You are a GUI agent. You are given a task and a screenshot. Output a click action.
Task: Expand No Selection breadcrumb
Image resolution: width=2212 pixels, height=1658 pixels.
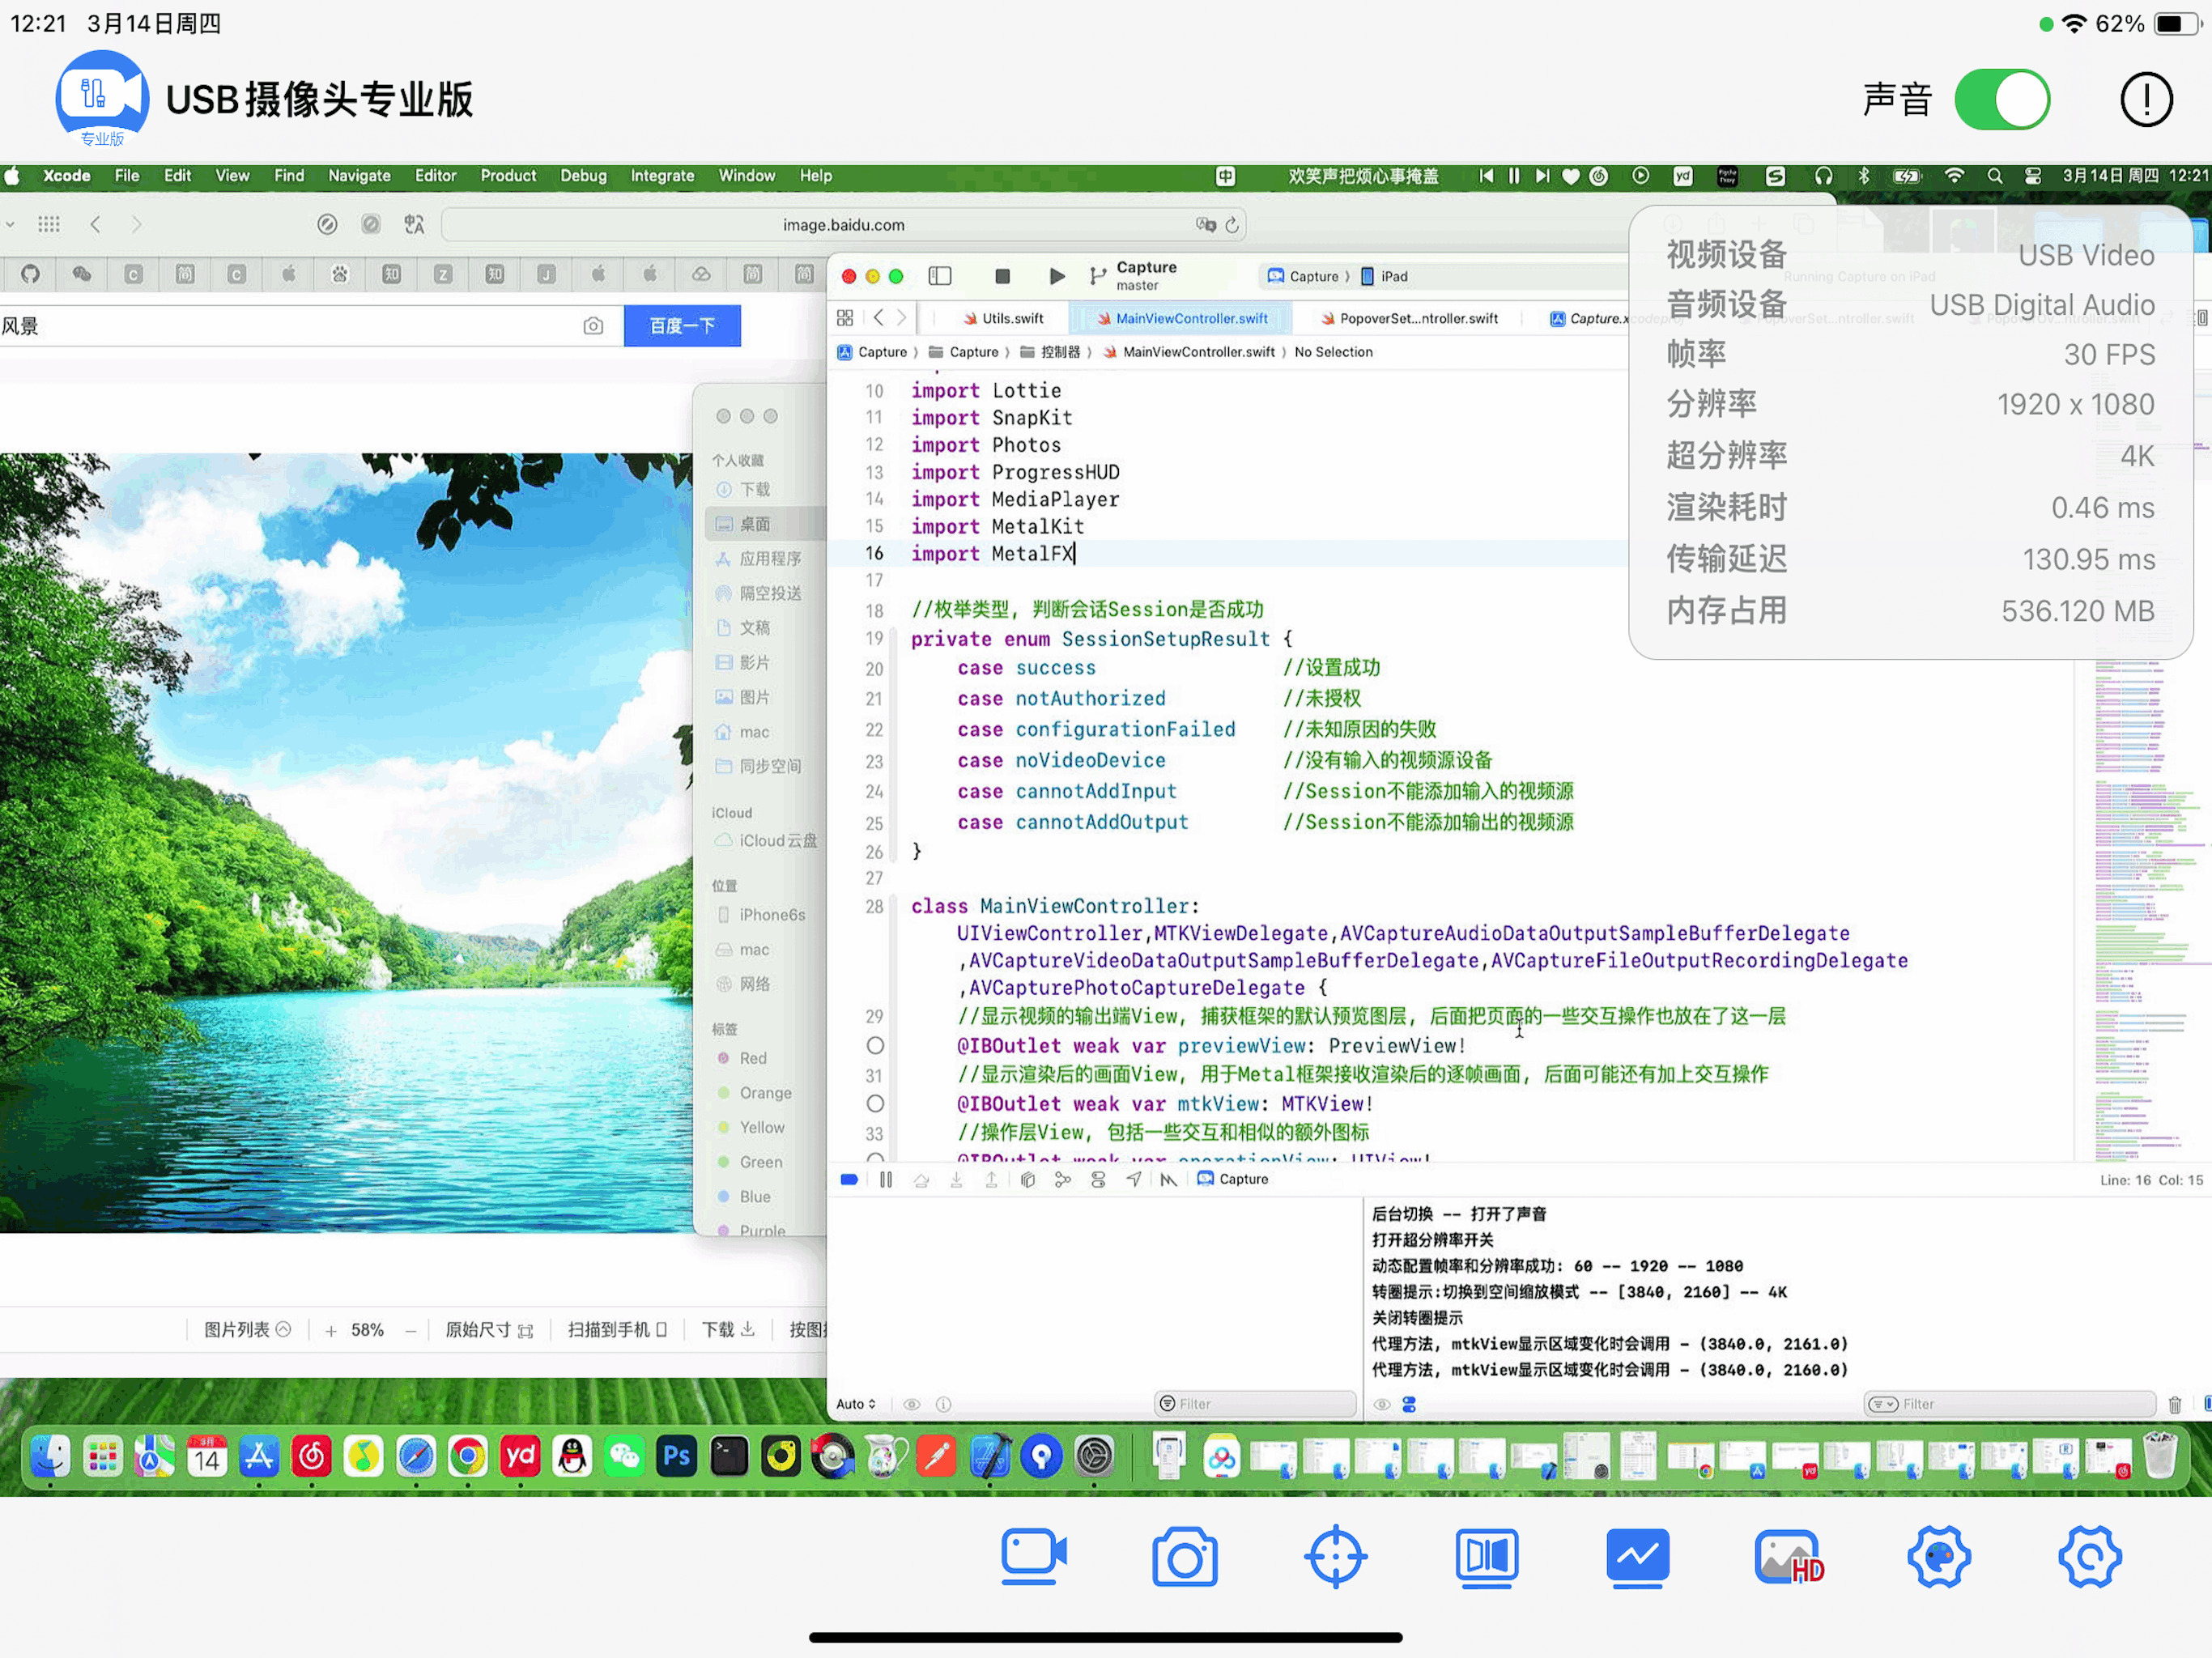click(x=1333, y=352)
